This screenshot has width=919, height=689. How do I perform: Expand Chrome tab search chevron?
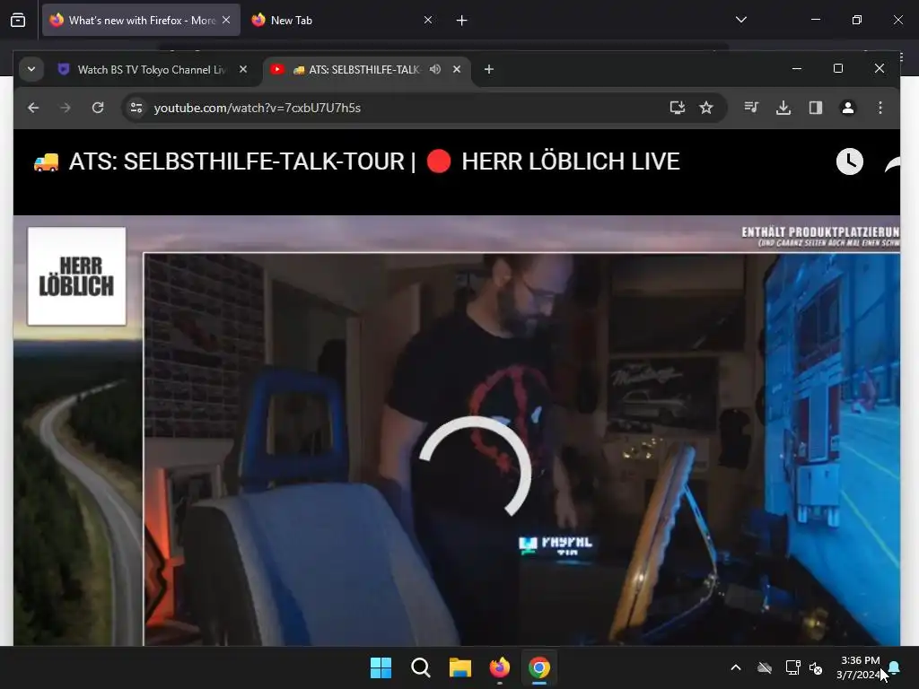point(31,70)
